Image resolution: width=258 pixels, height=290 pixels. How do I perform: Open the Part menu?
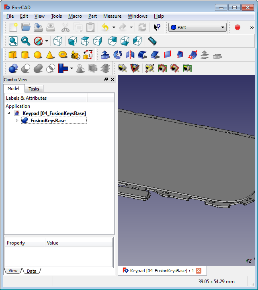[92, 16]
